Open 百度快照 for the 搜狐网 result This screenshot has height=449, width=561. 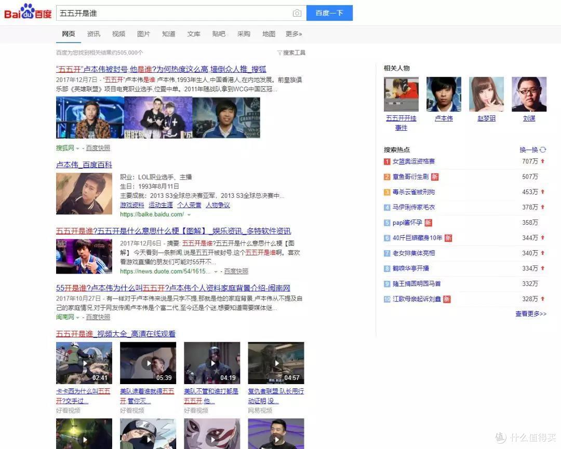click(98, 148)
